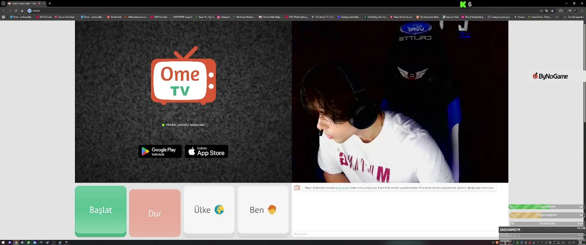Go back with the browser back arrow
Image resolution: width=586 pixels, height=245 pixels.
pos(4,11)
